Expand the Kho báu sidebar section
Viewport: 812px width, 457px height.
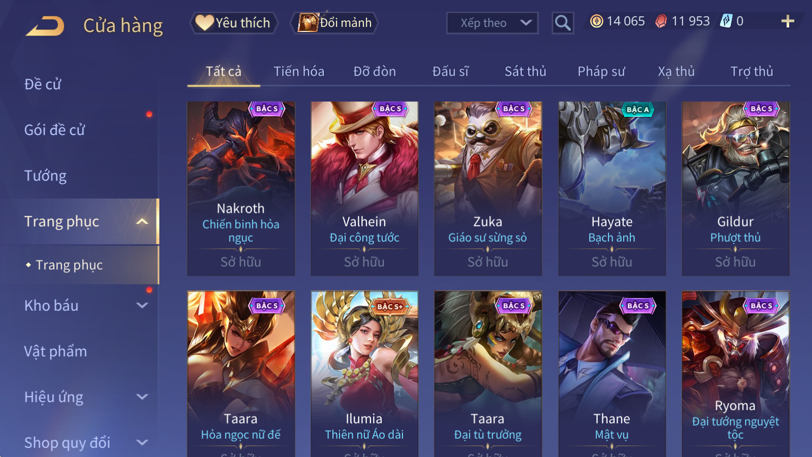143,306
